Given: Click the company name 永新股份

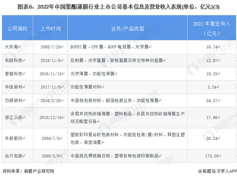Looking at the screenshot, I should click(14, 138).
